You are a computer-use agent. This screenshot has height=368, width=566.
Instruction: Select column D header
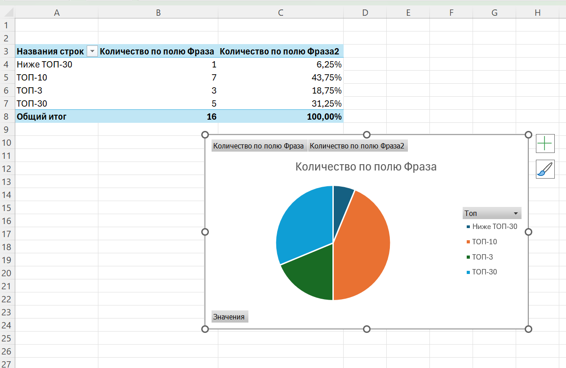[365, 13]
